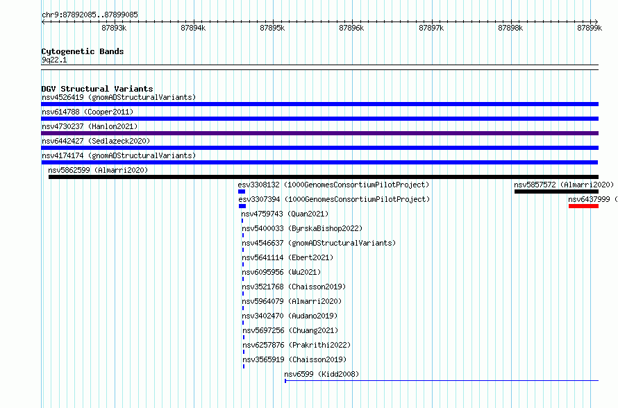Screen dimensions: 618x408
Task: Click nsv4759743 (Quan2021) label
Action: point(285,214)
